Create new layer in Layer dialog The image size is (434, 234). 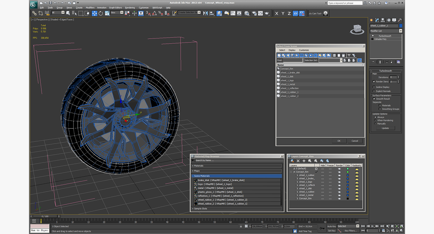tap(292, 161)
